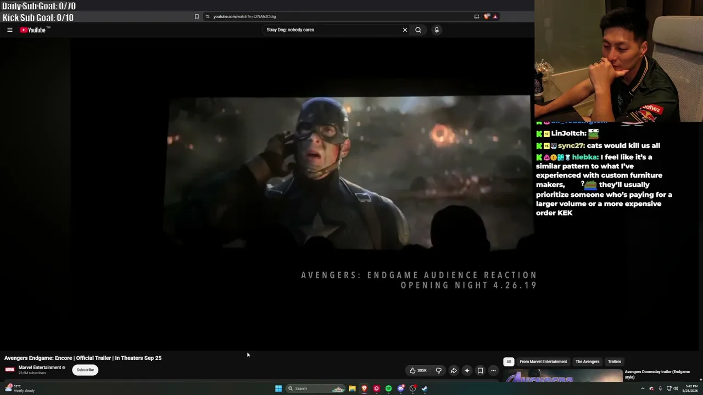The width and height of the screenshot is (703, 395).
Task: Click the video title Avengers Endgame: Encore
Action: tap(83, 358)
